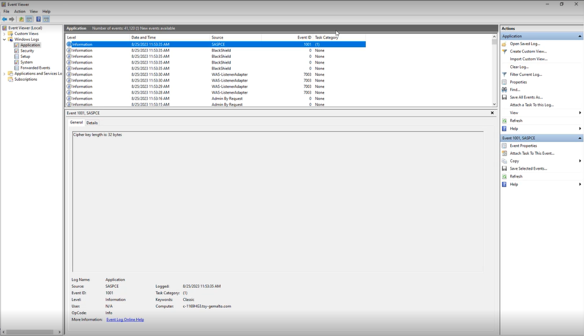Switch to the Details tab
584x336 pixels.
coord(92,123)
